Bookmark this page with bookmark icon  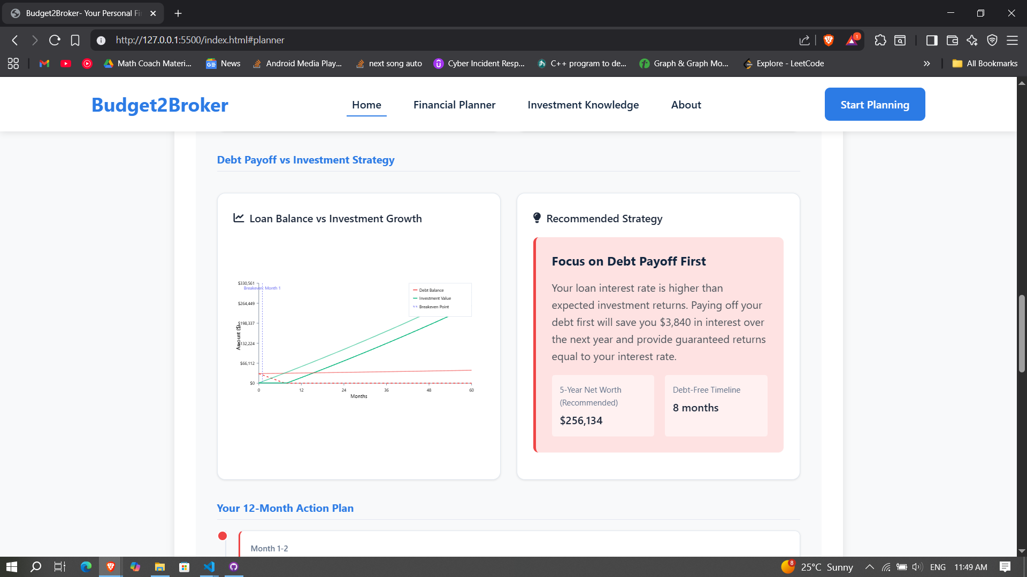[75, 40]
